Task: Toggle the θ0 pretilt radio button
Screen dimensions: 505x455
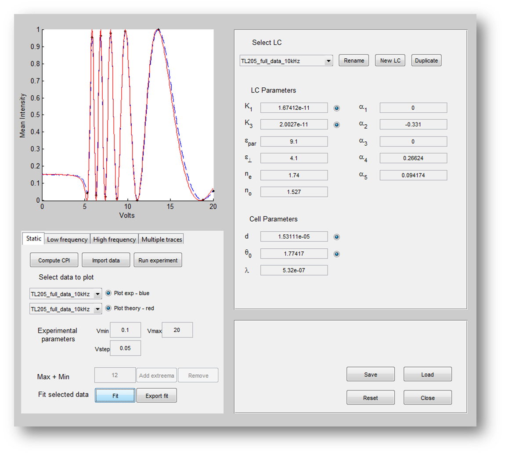Action: click(336, 254)
